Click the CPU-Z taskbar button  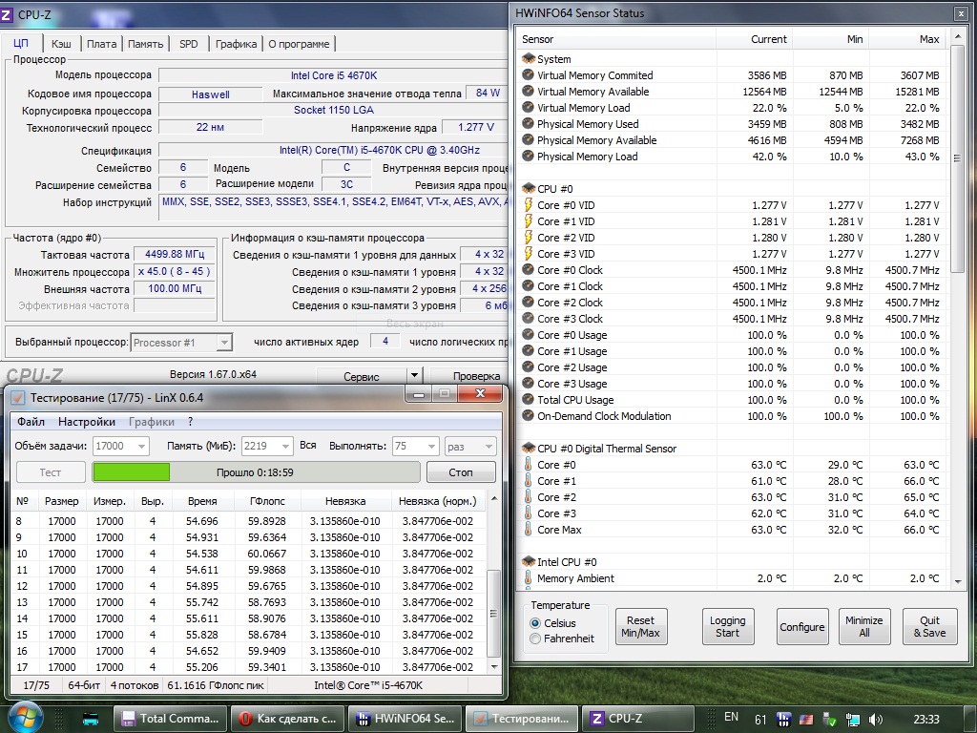pyautogui.click(x=638, y=719)
